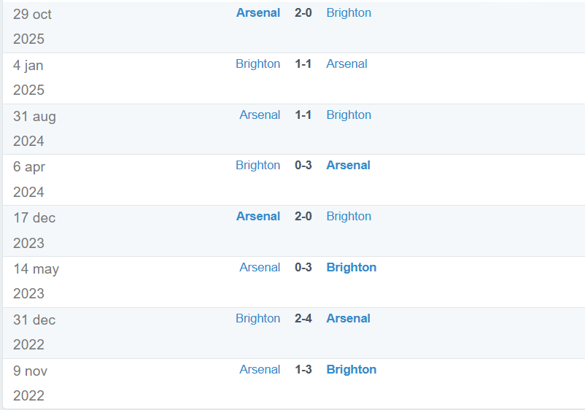Click Brighton in the 29 oct 2025 match

349,13
